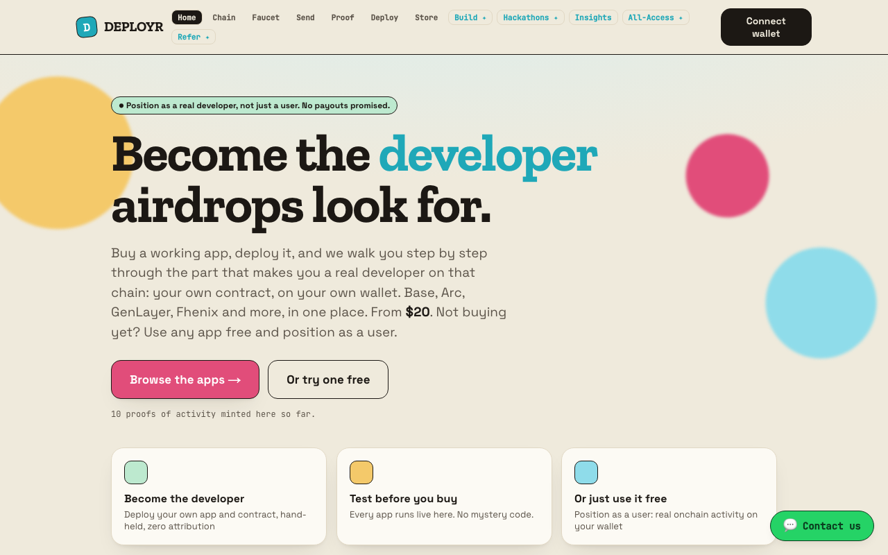Open the Contact us chat button
Image resolution: width=888 pixels, height=555 pixels.
point(822,526)
